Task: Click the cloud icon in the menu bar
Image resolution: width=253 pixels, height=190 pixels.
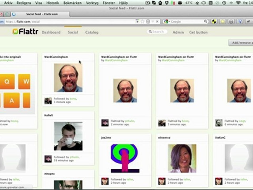Action: 204,3
